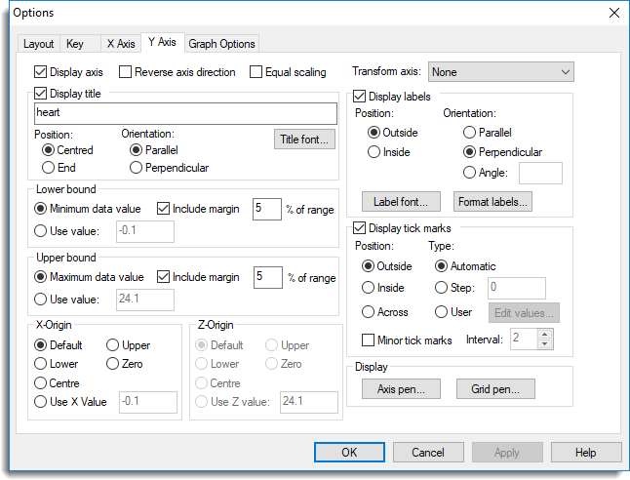Increase the Interval spinner value
This screenshot has width=630, height=480.
pyautogui.click(x=545, y=333)
